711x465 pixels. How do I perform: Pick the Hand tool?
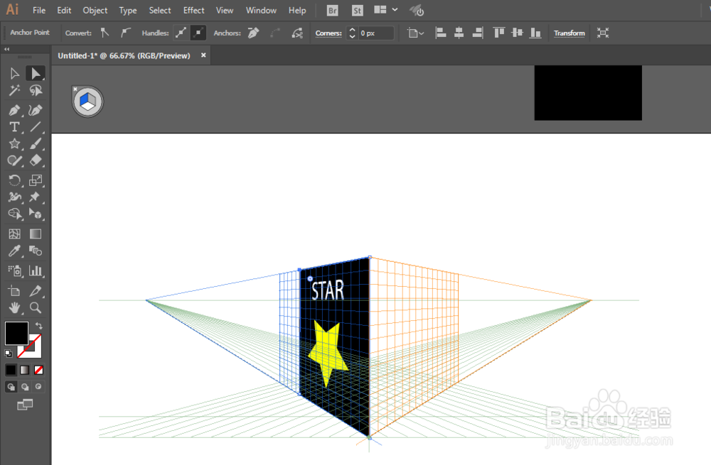(14, 308)
